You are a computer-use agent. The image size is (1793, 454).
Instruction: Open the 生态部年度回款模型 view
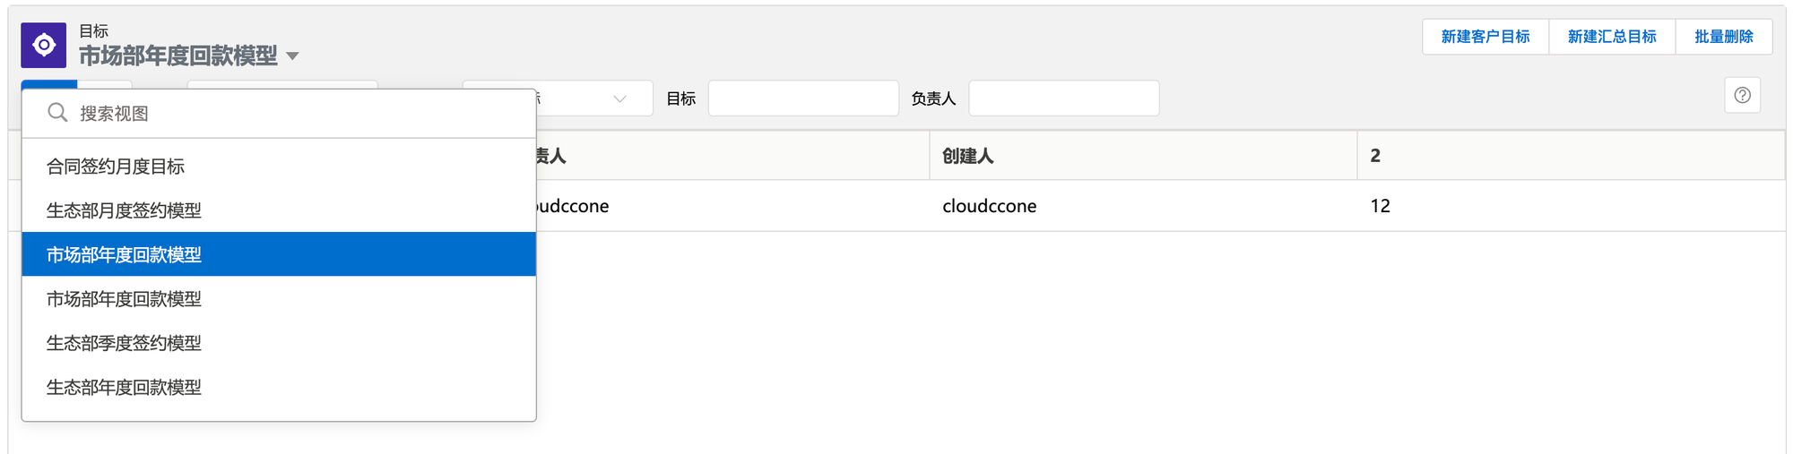pyautogui.click(x=124, y=387)
